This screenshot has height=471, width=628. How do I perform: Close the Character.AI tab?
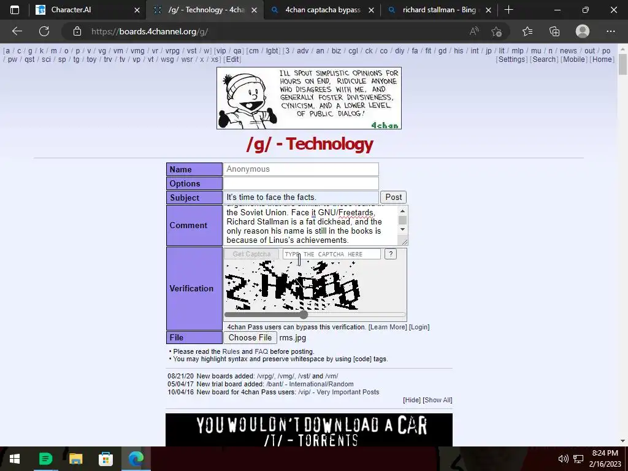(x=137, y=10)
